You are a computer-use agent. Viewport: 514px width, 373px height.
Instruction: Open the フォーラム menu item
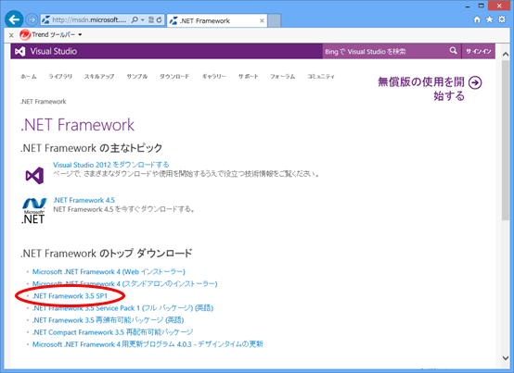tap(283, 77)
